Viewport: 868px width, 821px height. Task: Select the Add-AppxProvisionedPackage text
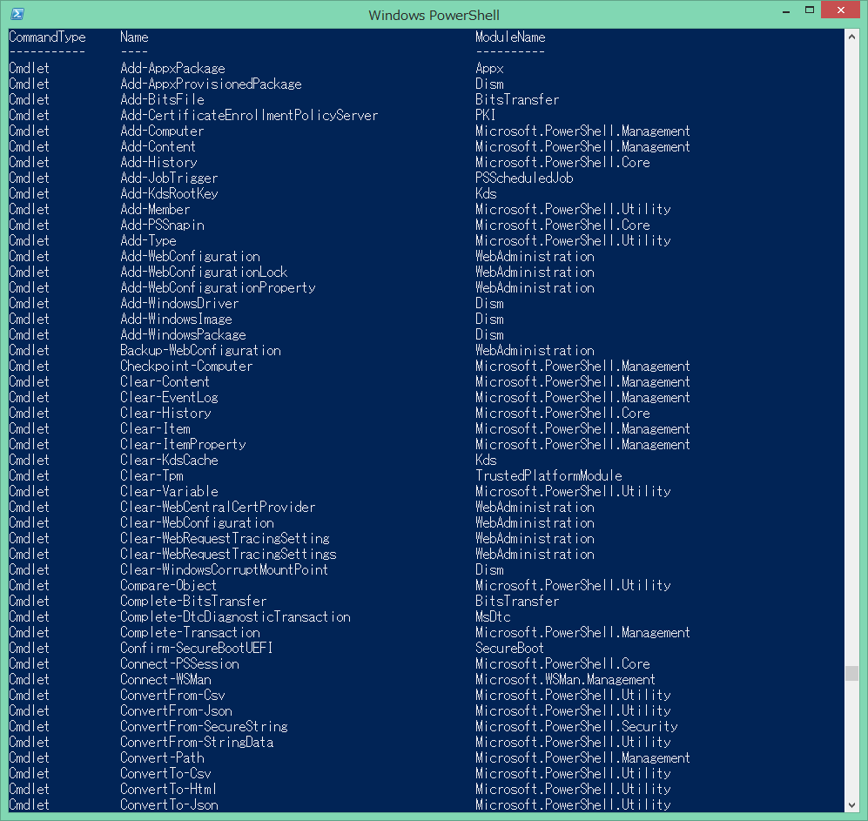pos(211,84)
